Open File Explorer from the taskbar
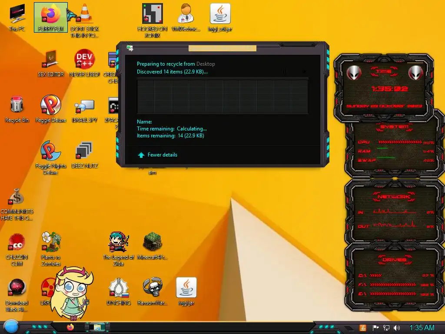 [x=97, y=327]
